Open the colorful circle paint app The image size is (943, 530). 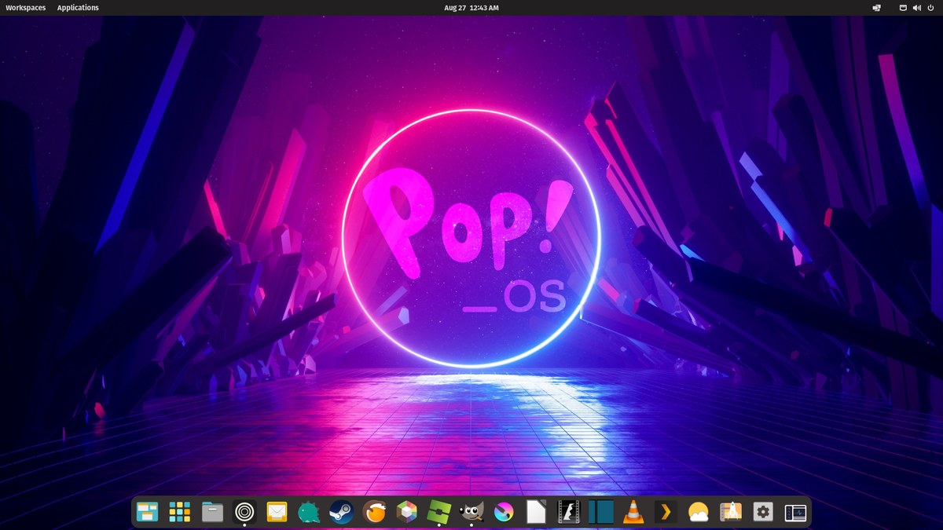[x=503, y=513]
